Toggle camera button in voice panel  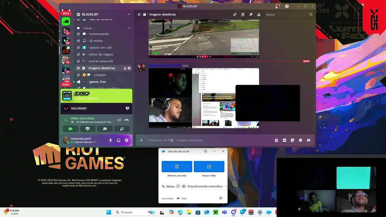71,129
